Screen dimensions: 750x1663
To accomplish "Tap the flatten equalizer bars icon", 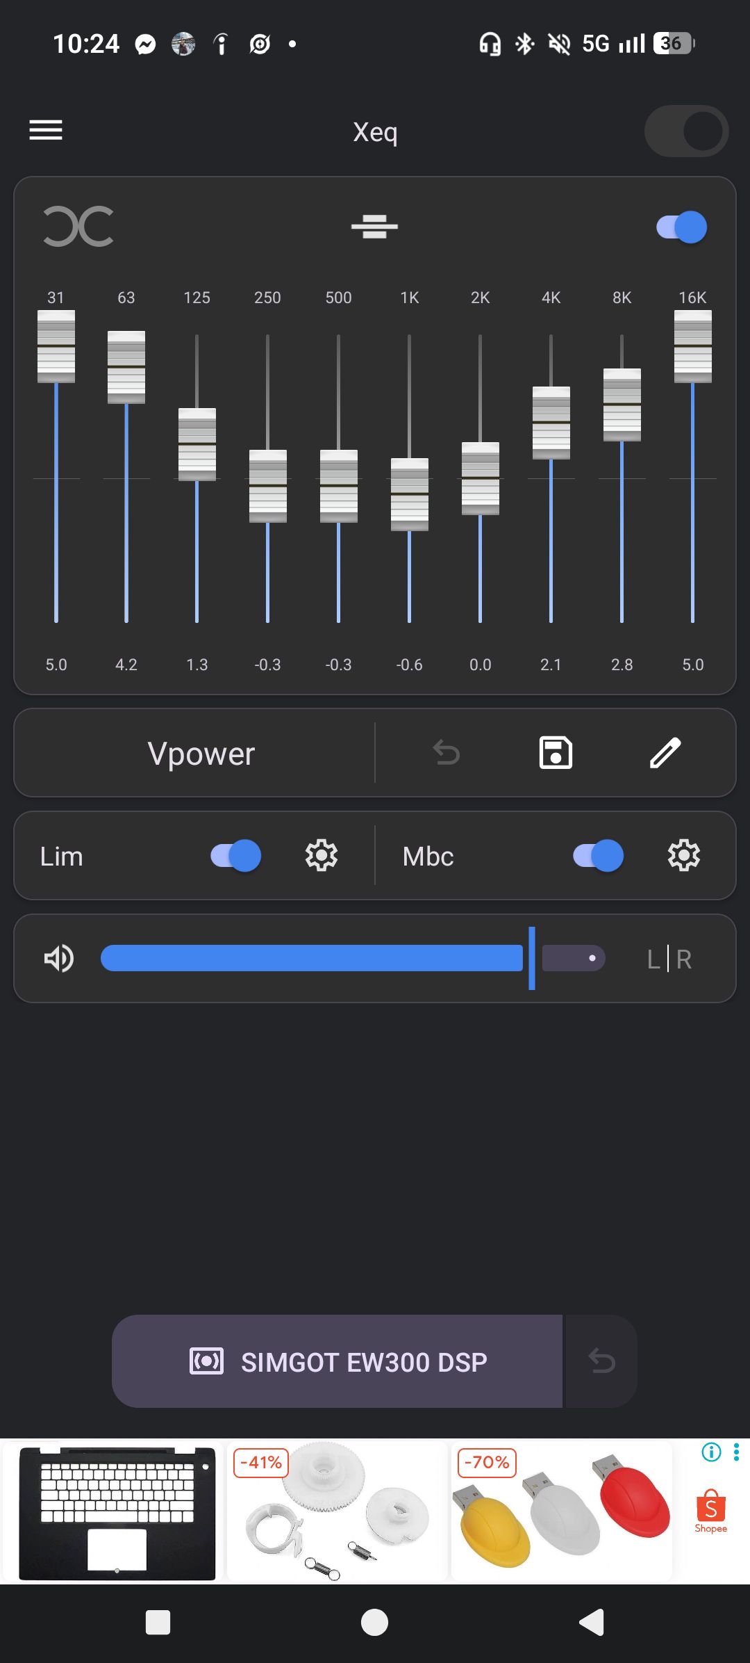I will tap(374, 227).
